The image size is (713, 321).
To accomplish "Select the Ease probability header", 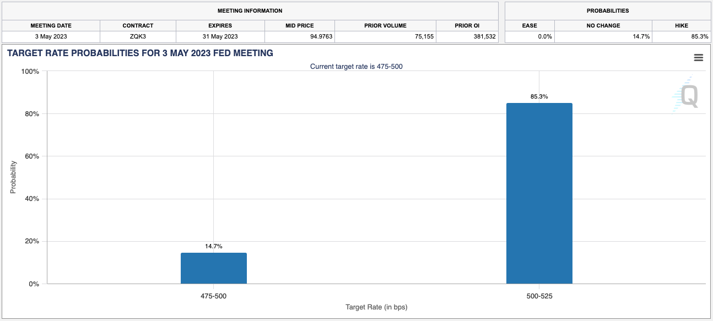I will click(x=529, y=25).
